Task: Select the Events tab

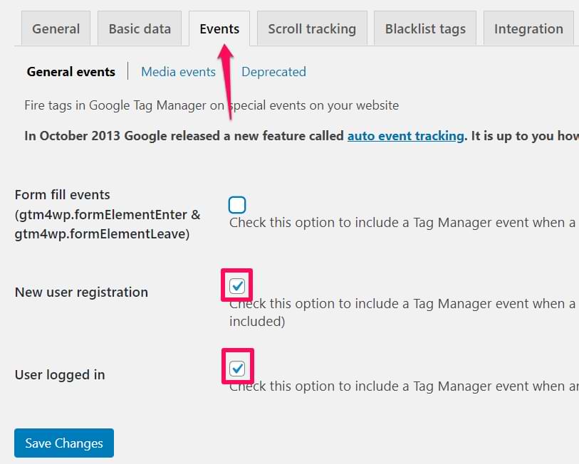Action: [219, 29]
